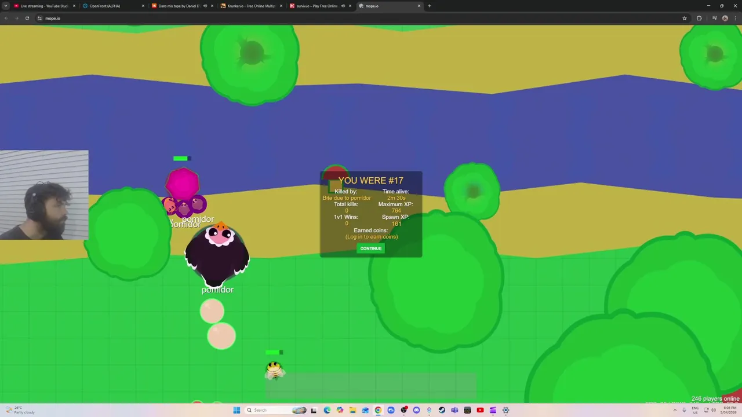Screen dimensions: 742x417
Task: Open Microsoft Teams from the taskbar
Action: click(x=454, y=410)
